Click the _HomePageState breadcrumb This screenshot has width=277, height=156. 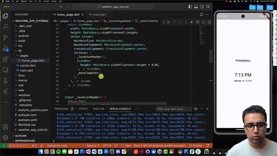coord(117,21)
